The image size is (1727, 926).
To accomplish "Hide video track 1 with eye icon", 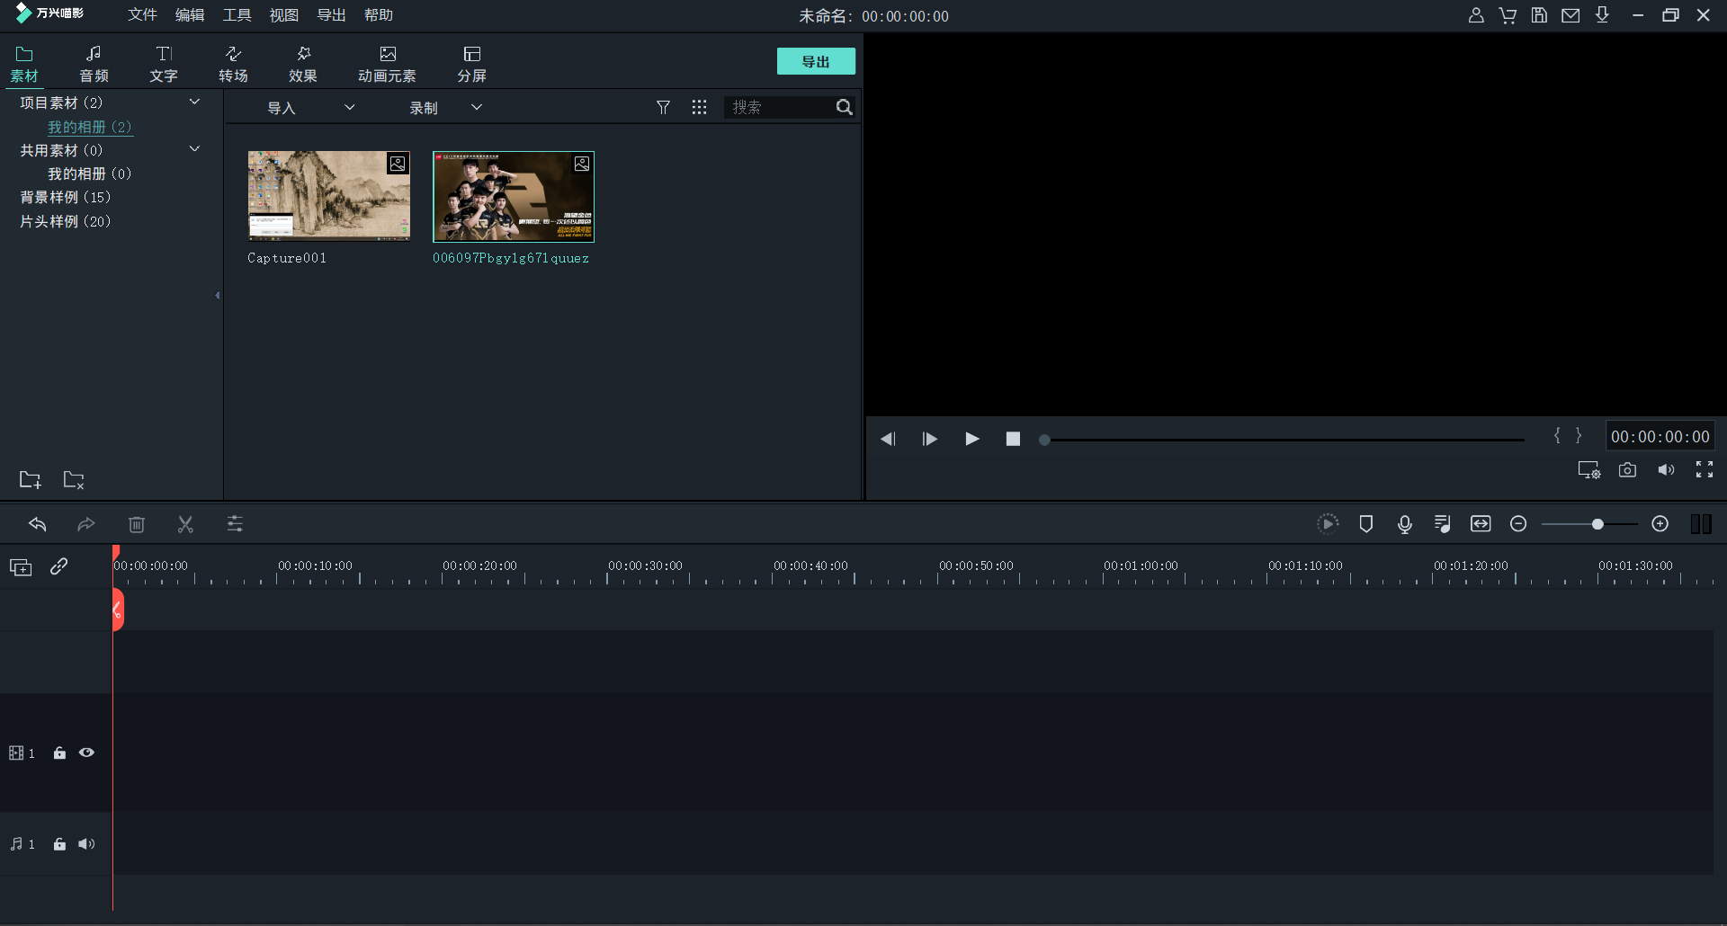I will [x=86, y=753].
